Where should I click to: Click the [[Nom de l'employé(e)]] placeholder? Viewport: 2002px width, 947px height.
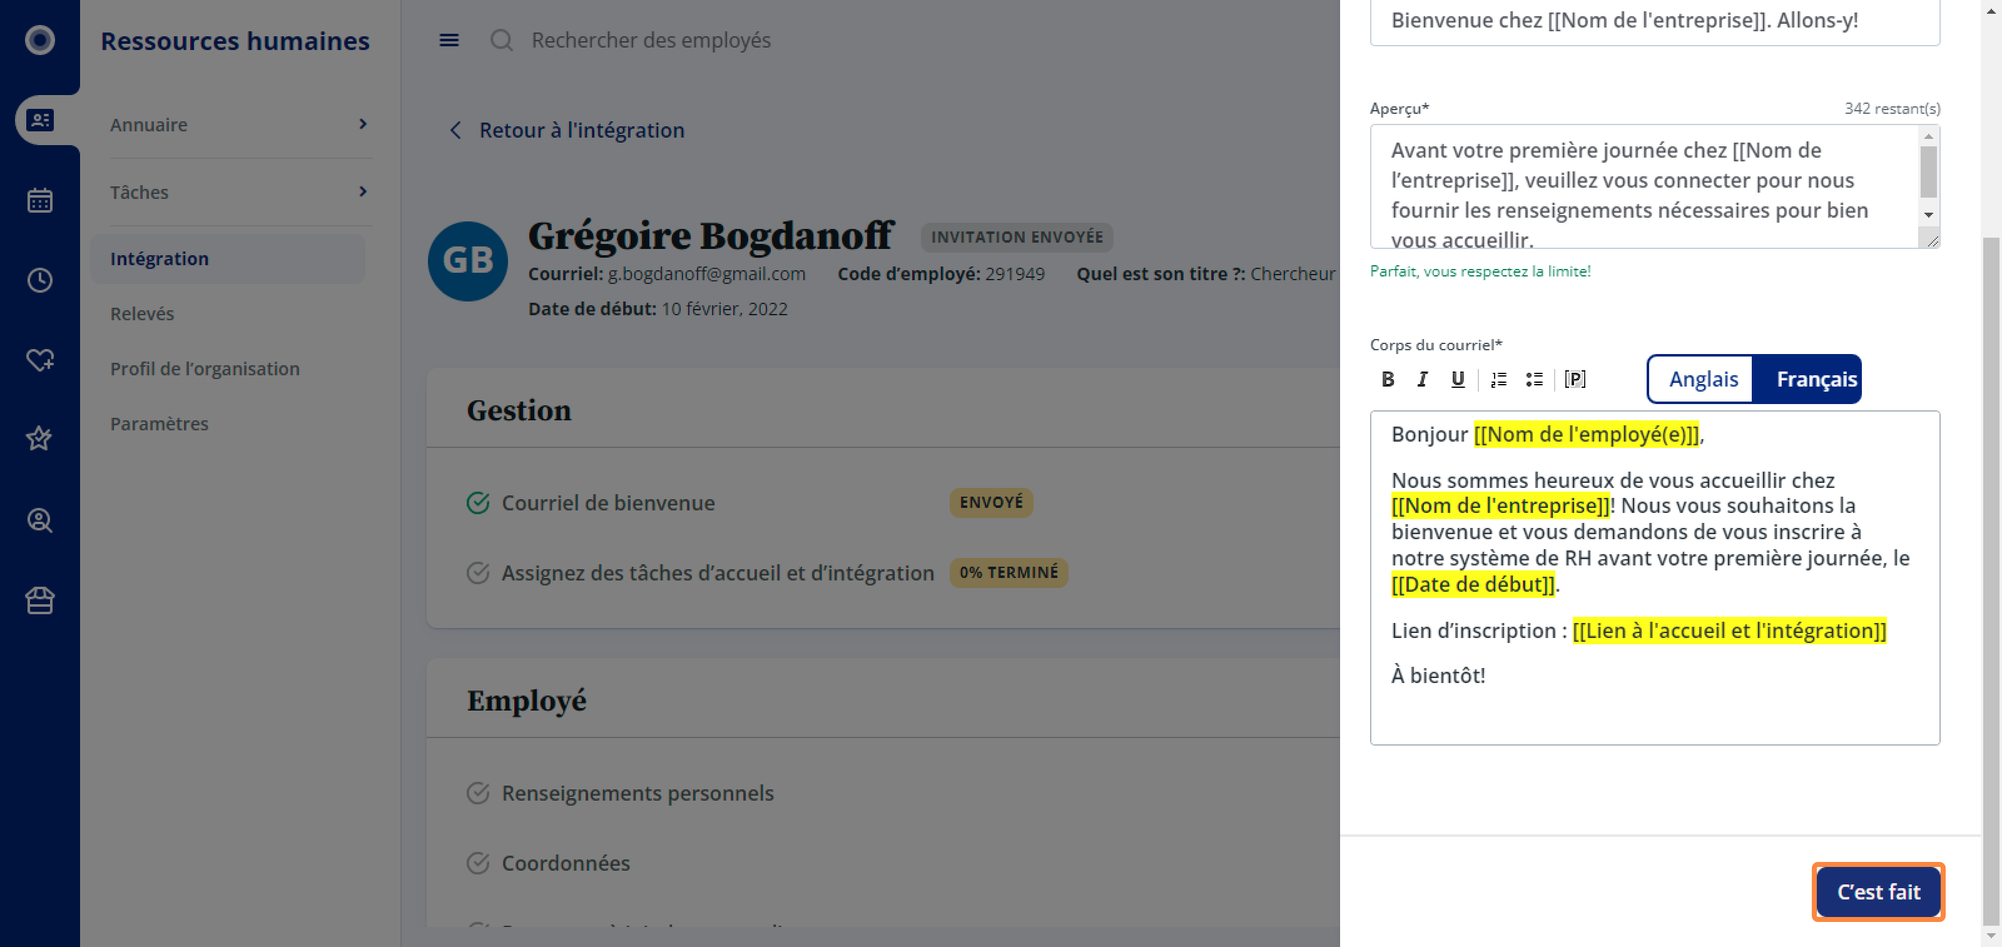(x=1586, y=434)
